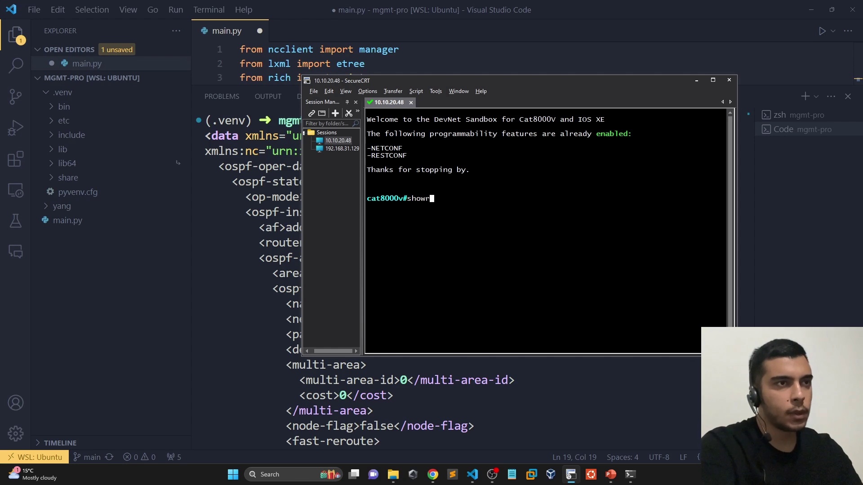Open the Script menu in SecureCRT

click(x=416, y=91)
